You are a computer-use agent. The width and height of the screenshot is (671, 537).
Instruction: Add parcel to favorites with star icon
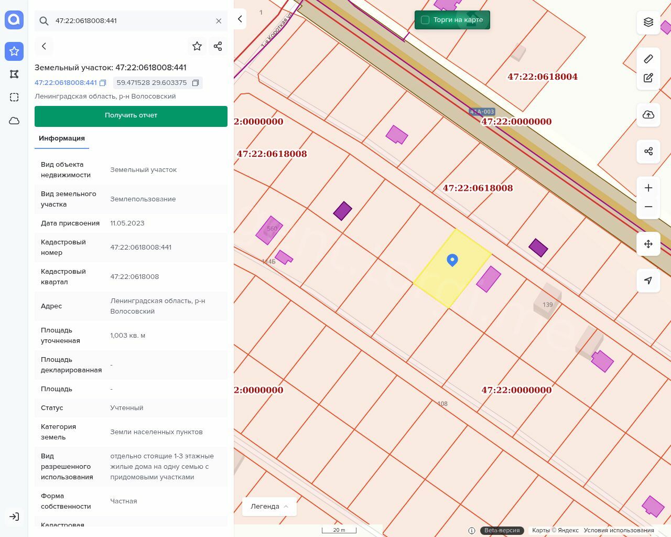[197, 46]
